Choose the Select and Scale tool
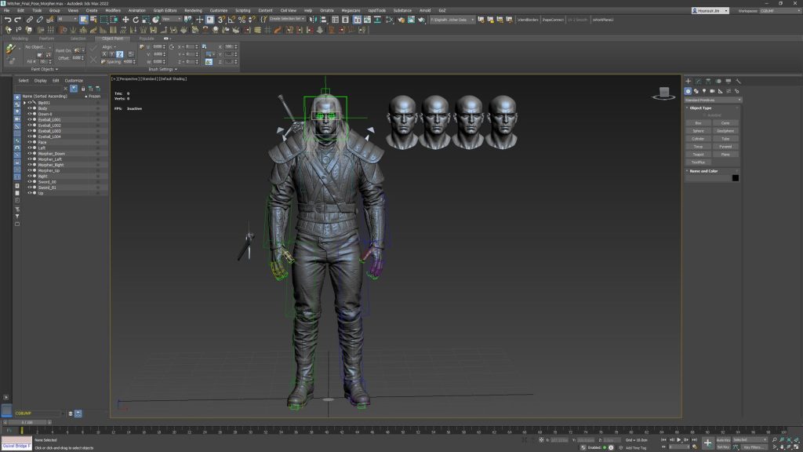The image size is (803, 452). tap(145, 20)
